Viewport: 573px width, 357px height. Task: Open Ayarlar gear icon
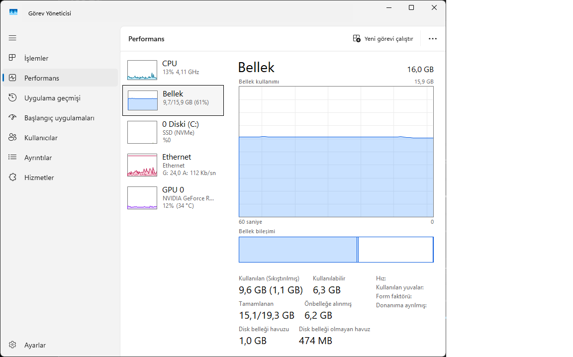tap(13, 345)
